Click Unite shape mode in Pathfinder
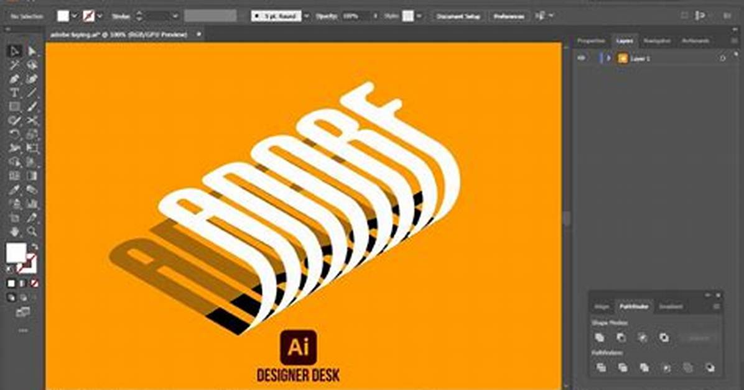Image resolution: width=744 pixels, height=390 pixels. 600,338
